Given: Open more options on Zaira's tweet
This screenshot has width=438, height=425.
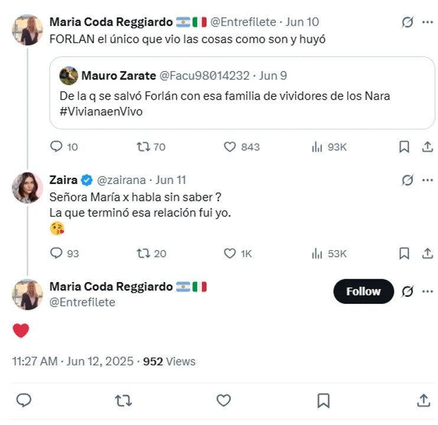Looking at the screenshot, I should (x=427, y=180).
